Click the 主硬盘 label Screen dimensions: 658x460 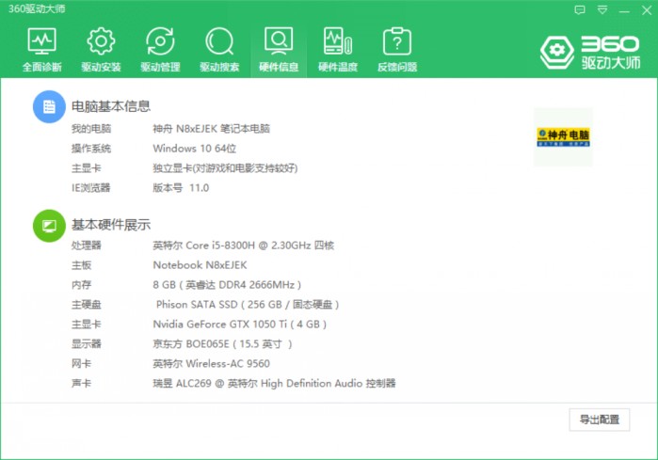pyautogui.click(x=86, y=305)
